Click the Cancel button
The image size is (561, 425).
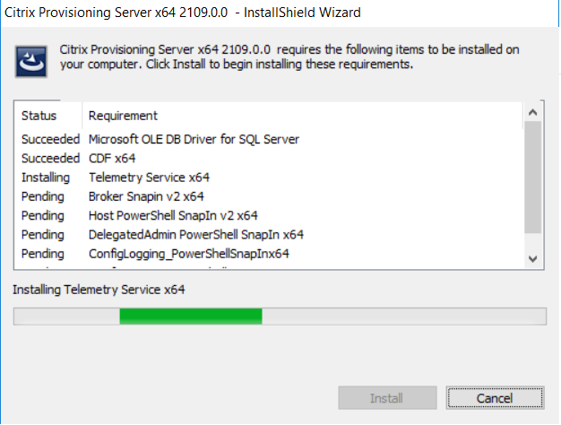click(496, 398)
